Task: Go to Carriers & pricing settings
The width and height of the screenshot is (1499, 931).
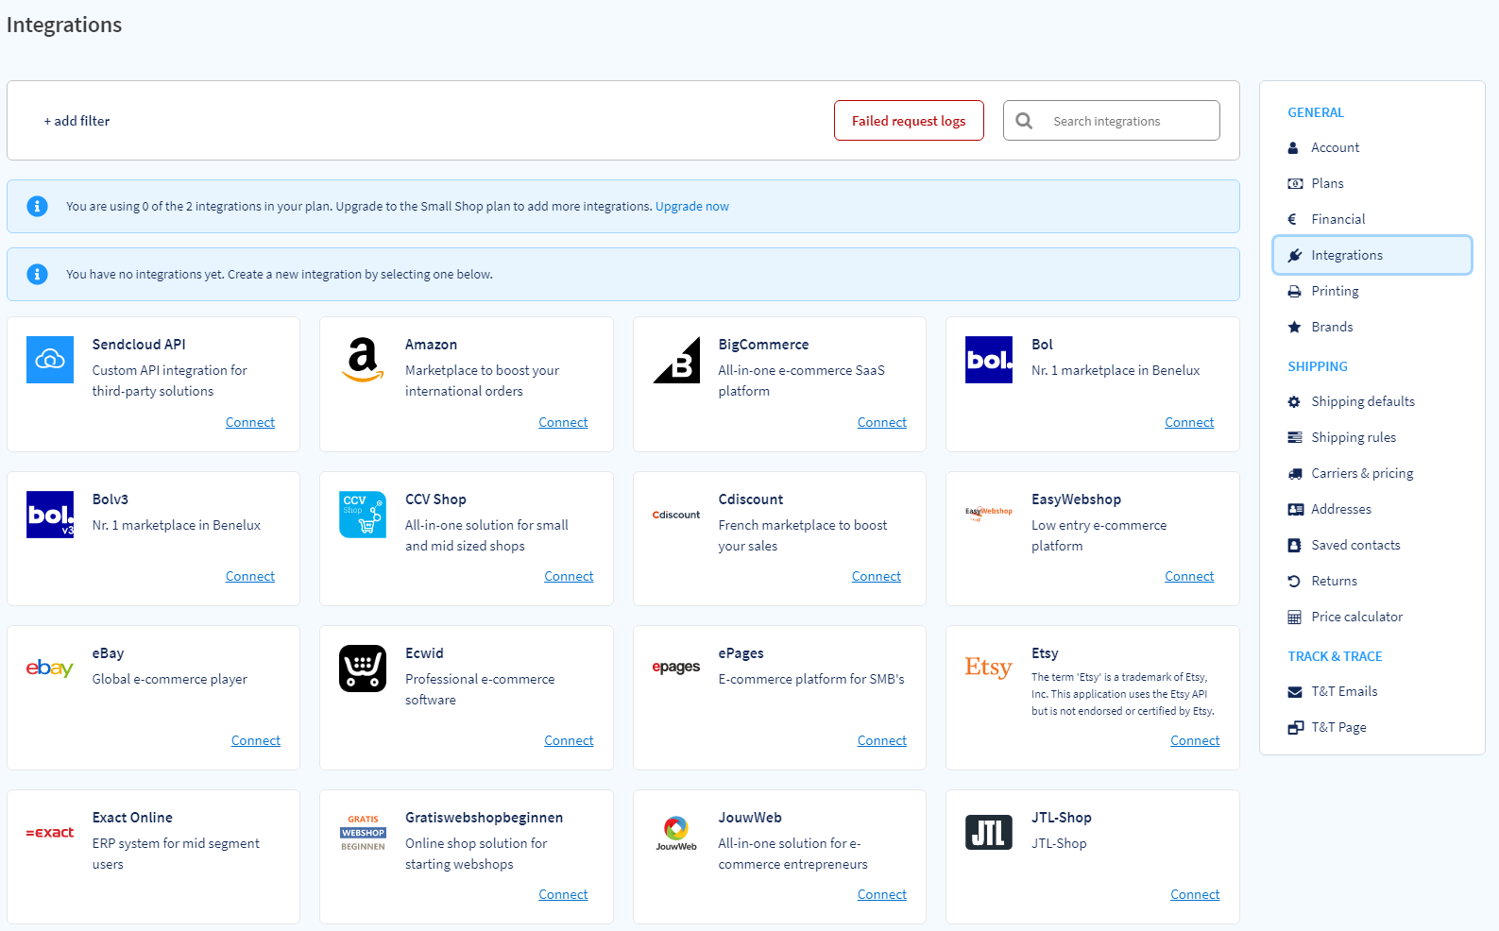Action: pos(1361,473)
